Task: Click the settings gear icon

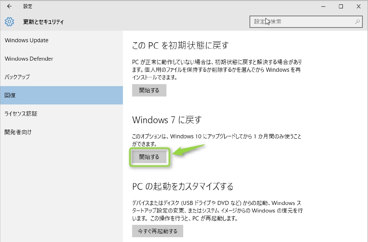Action: (x=9, y=22)
